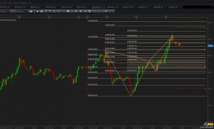Image resolution: width=214 pixels, height=129 pixels.
Task: Open the Help menu
Action: [29, 3]
